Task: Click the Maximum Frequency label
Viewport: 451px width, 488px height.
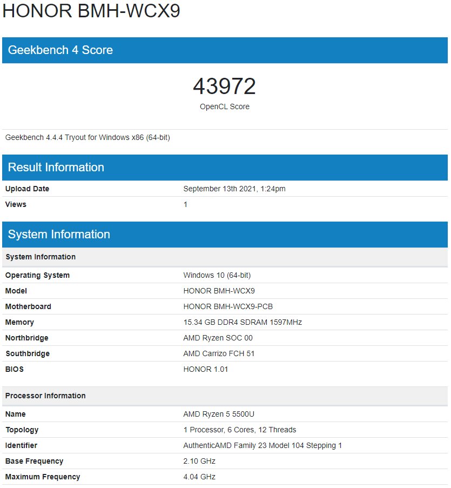Action: [x=43, y=477]
